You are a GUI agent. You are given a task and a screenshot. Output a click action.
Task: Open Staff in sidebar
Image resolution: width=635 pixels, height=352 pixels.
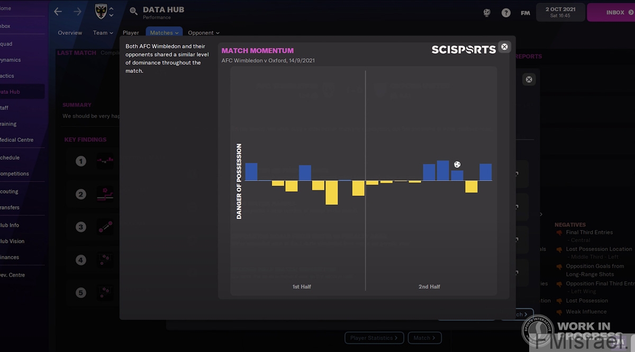coord(4,107)
